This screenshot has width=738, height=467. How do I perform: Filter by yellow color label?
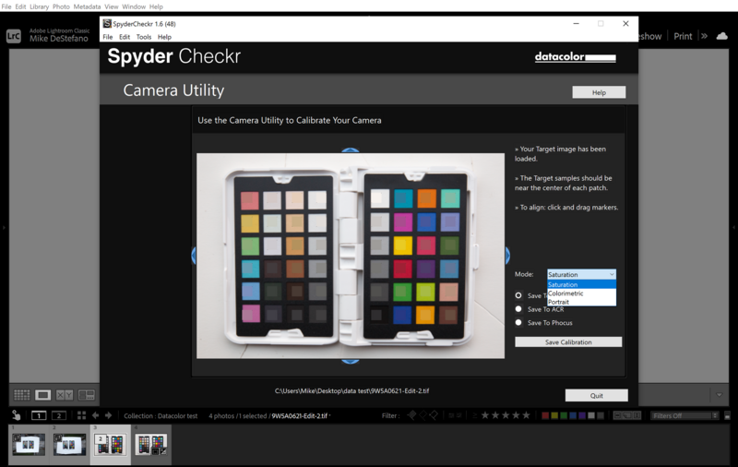(x=554, y=415)
